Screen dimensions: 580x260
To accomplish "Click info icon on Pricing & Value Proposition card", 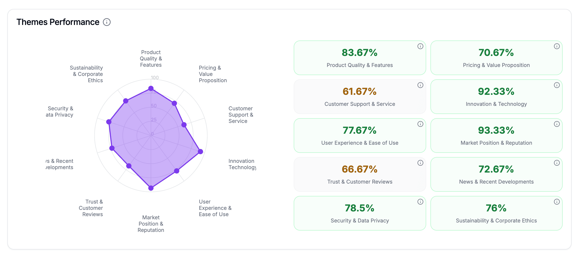I will coord(557,46).
